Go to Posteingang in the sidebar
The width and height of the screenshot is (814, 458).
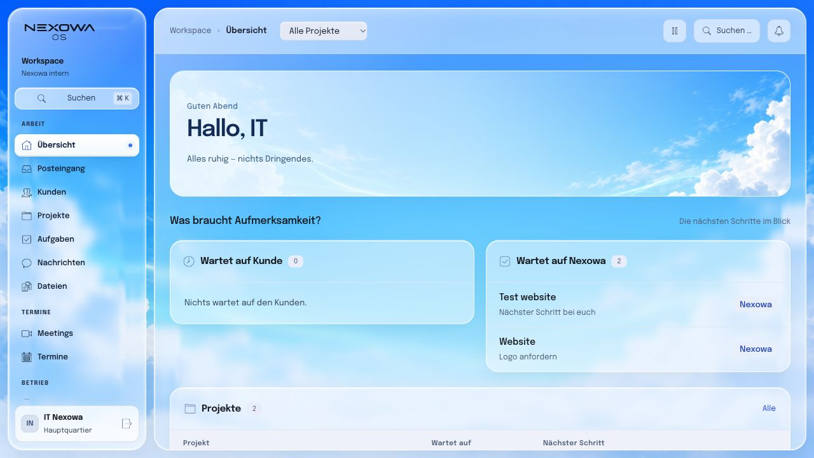click(77, 169)
